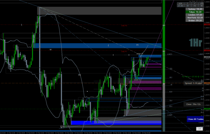This screenshot has width=210, height=134.
Task: Click the green price tag on price axis
Action: (207, 109)
